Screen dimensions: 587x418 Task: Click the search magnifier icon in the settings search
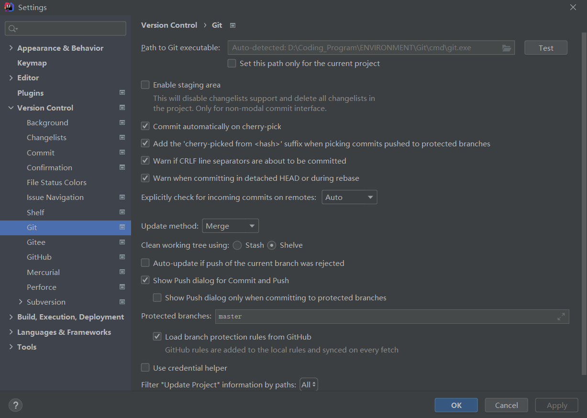pyautogui.click(x=13, y=29)
